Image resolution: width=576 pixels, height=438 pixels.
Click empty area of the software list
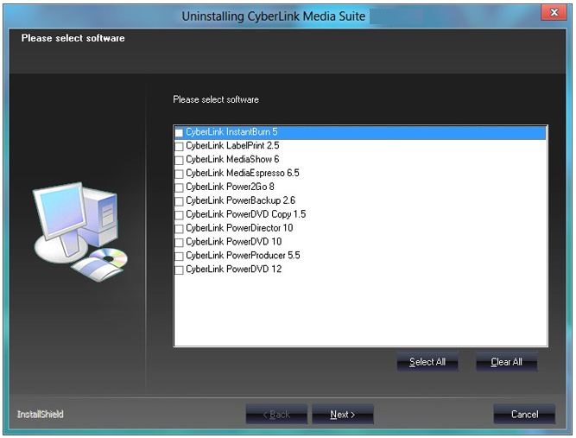point(360,311)
